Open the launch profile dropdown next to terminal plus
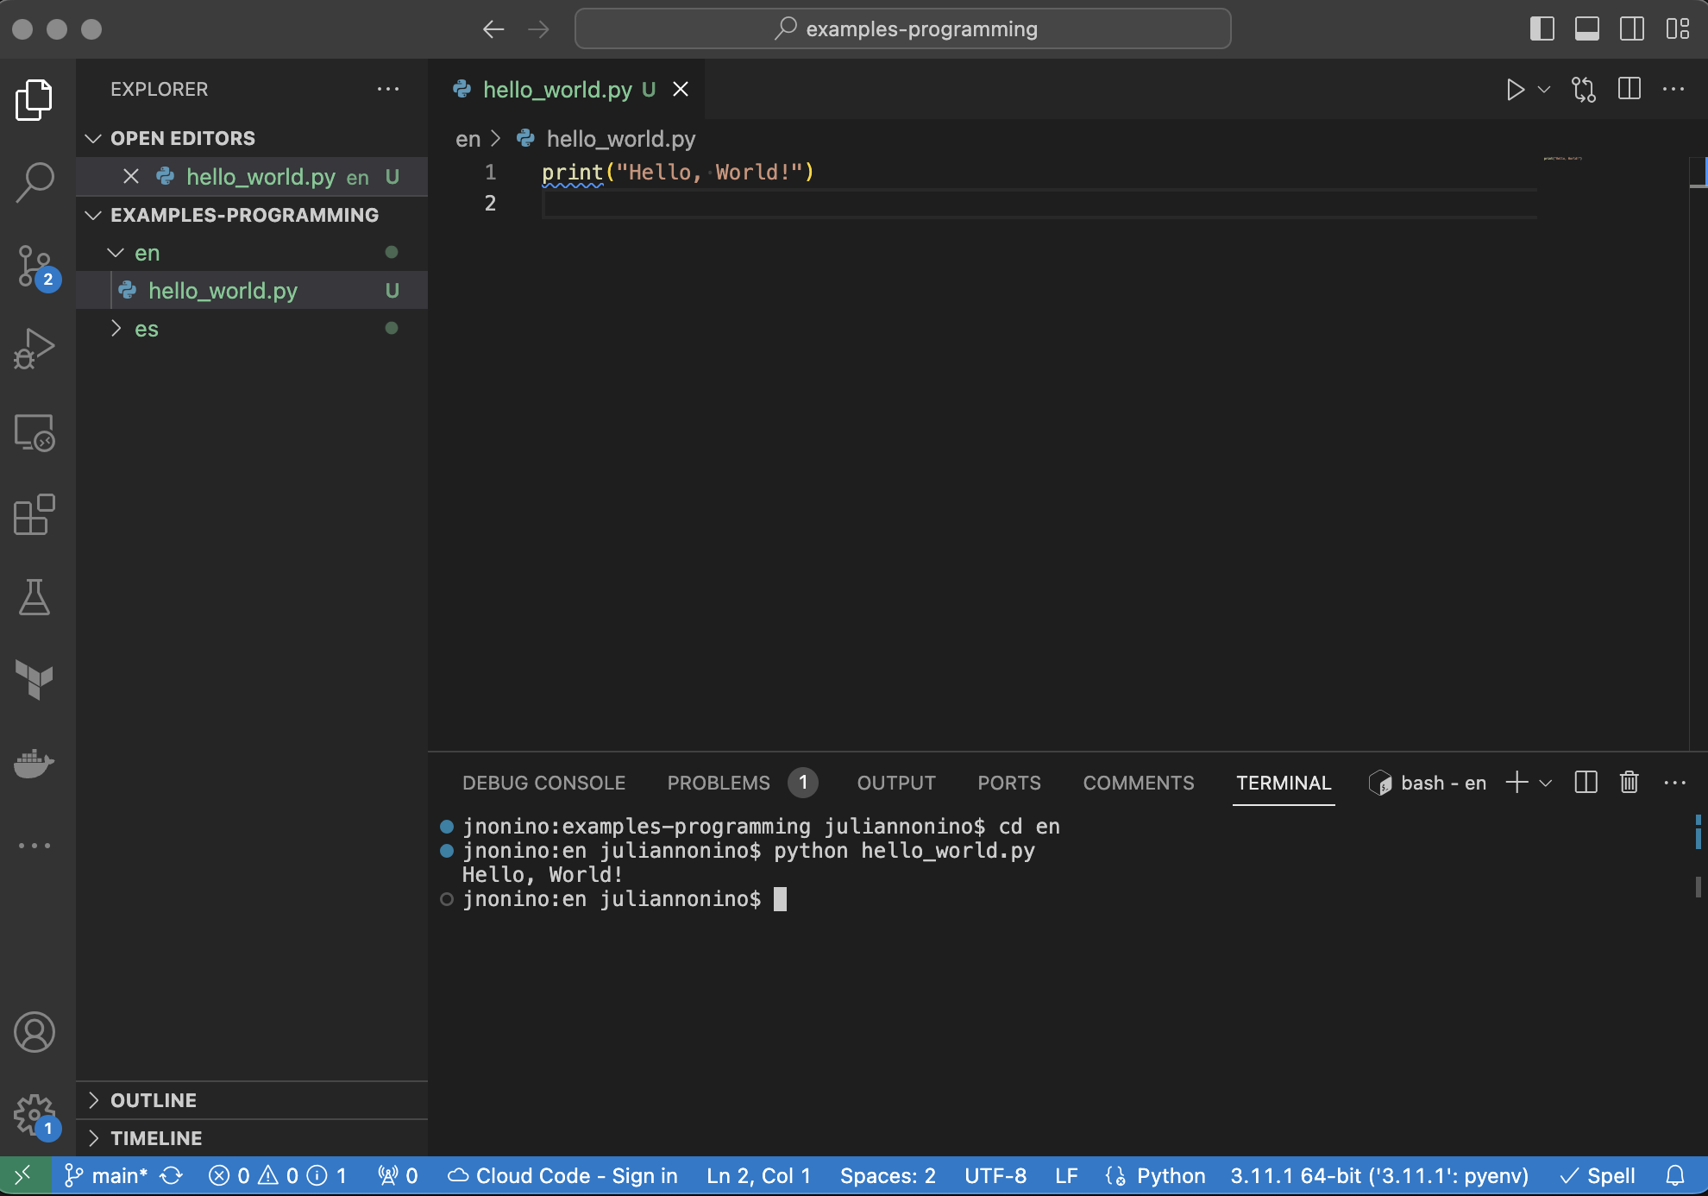This screenshot has width=1708, height=1196. tap(1546, 782)
